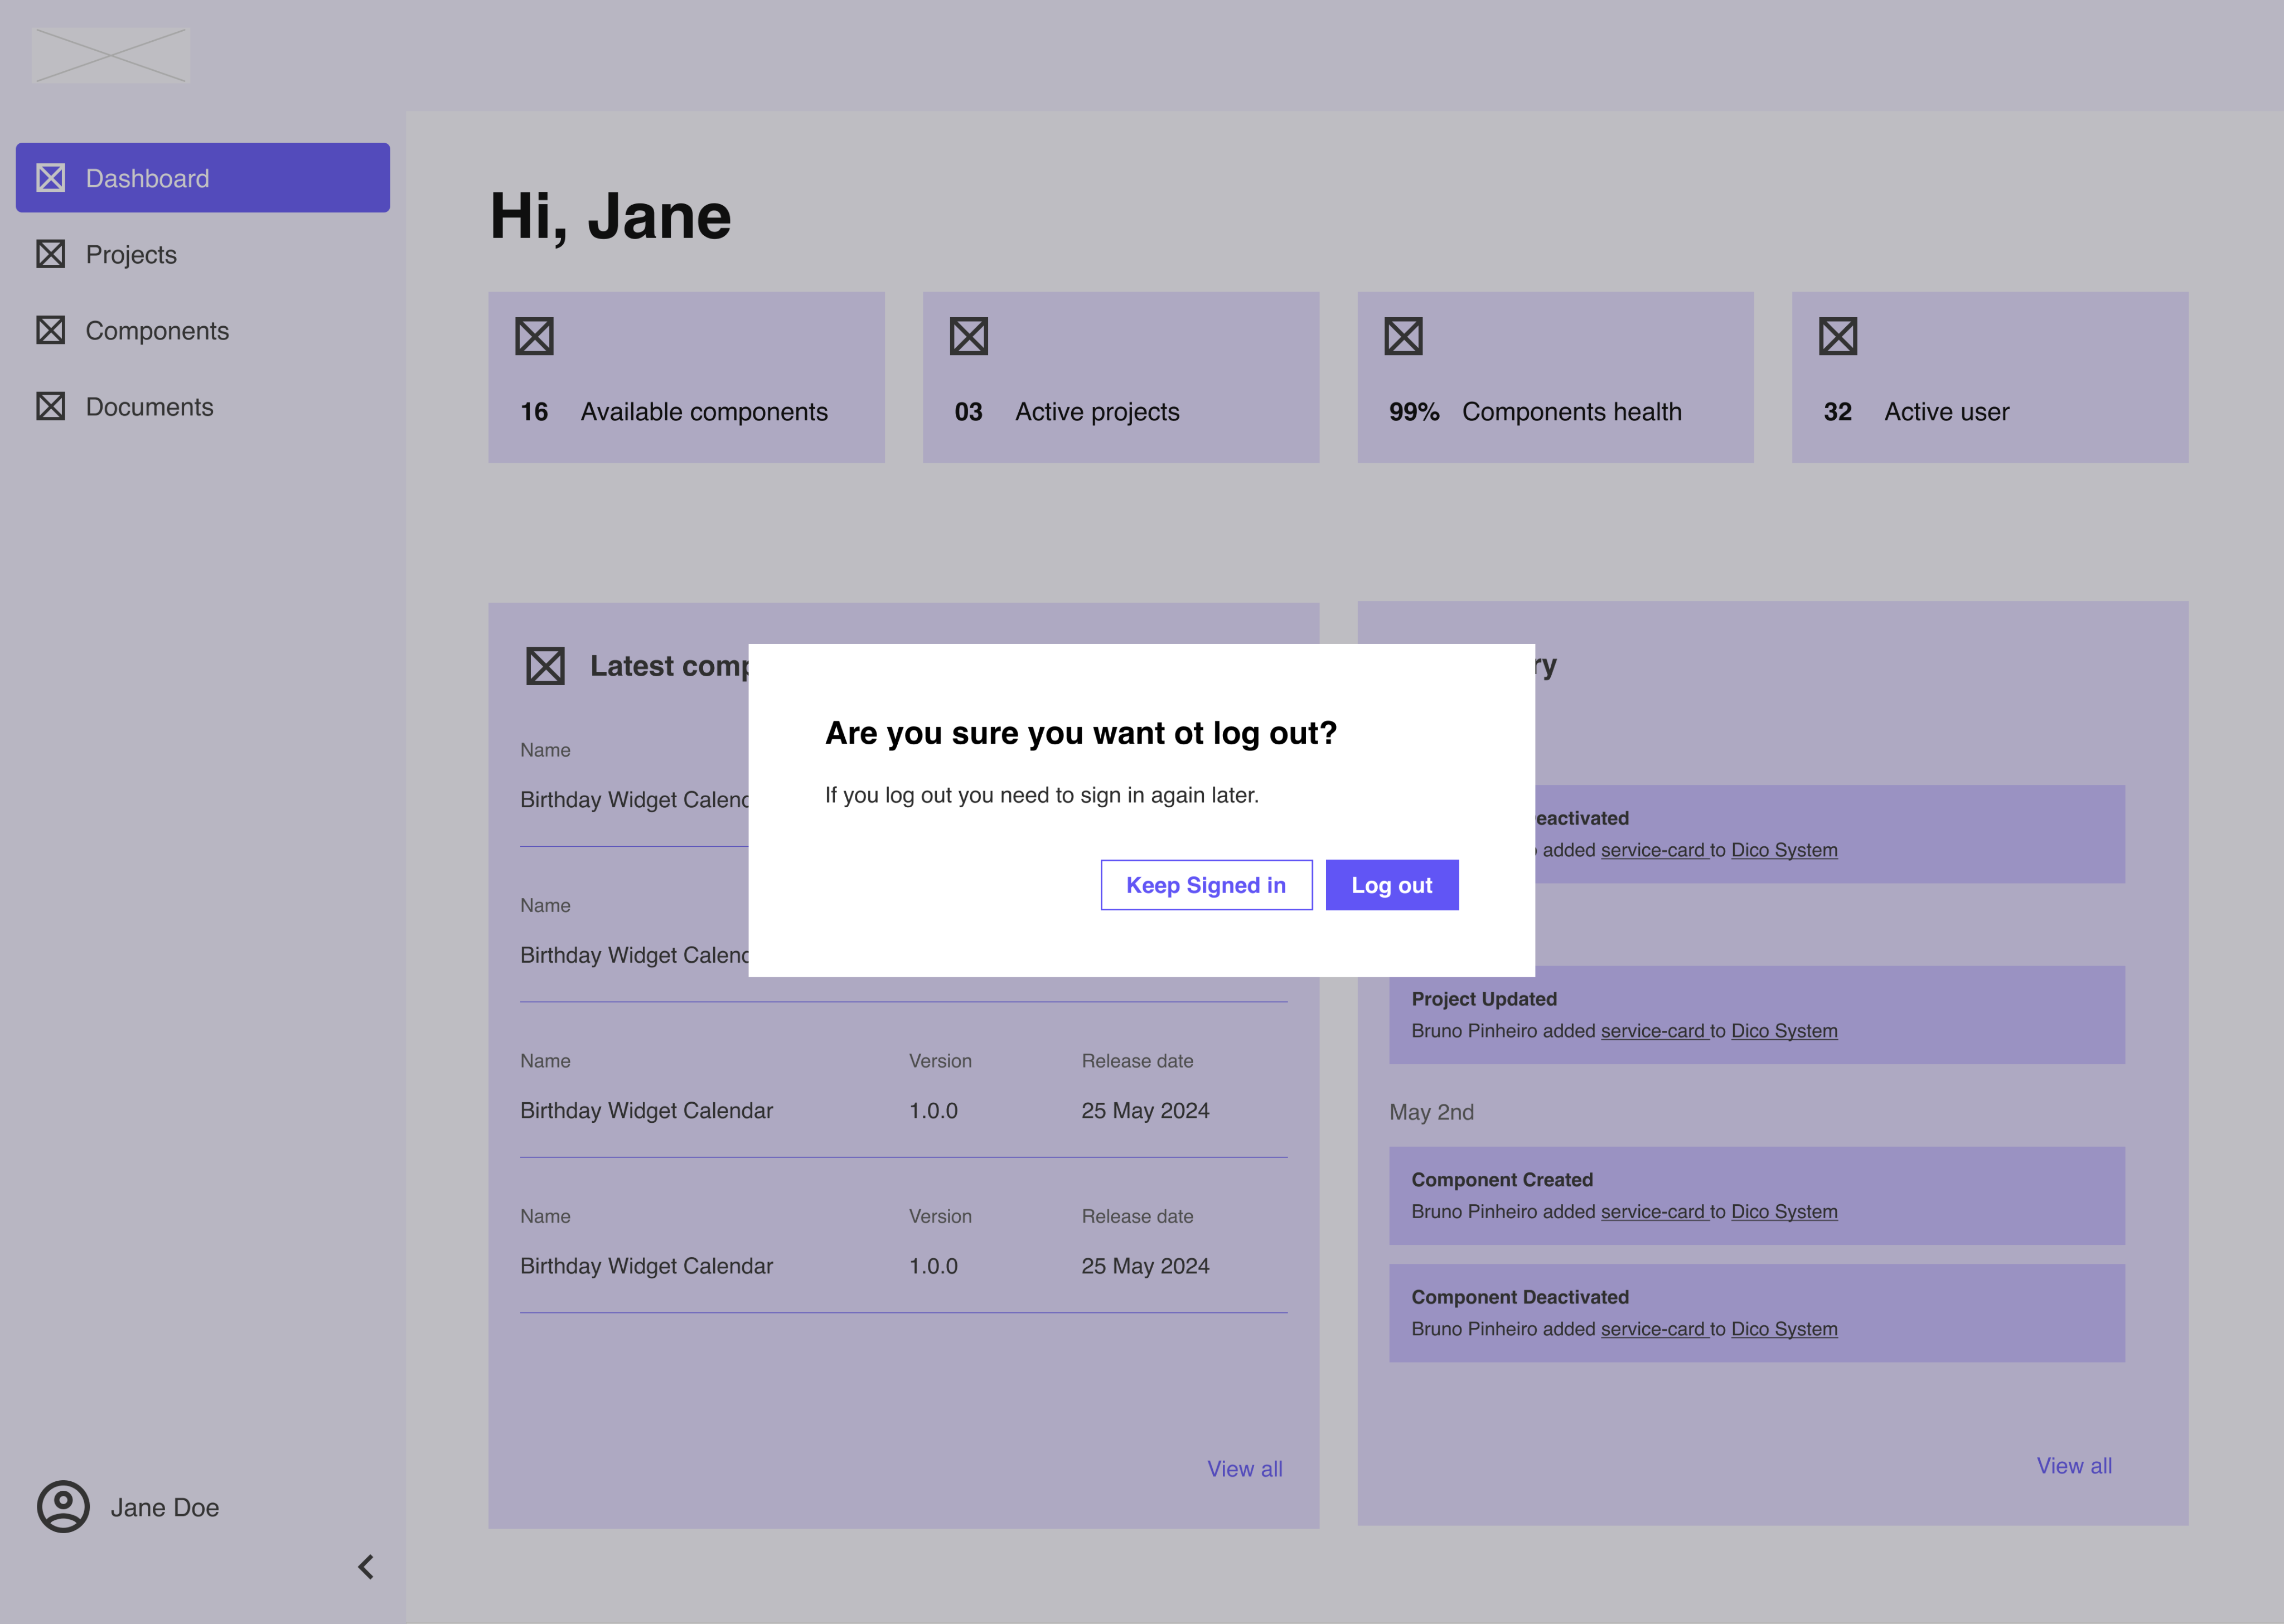Click the Projects sidebar icon

point(51,254)
